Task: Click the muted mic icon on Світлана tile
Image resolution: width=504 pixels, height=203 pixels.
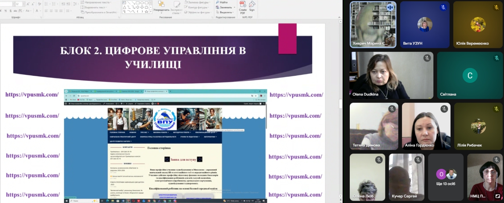Action: (497, 58)
